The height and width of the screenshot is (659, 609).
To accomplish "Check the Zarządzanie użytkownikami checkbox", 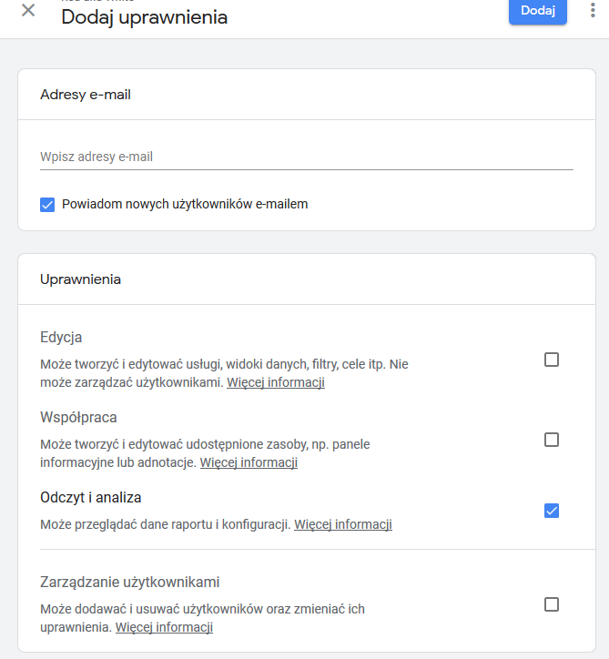I will 552,604.
